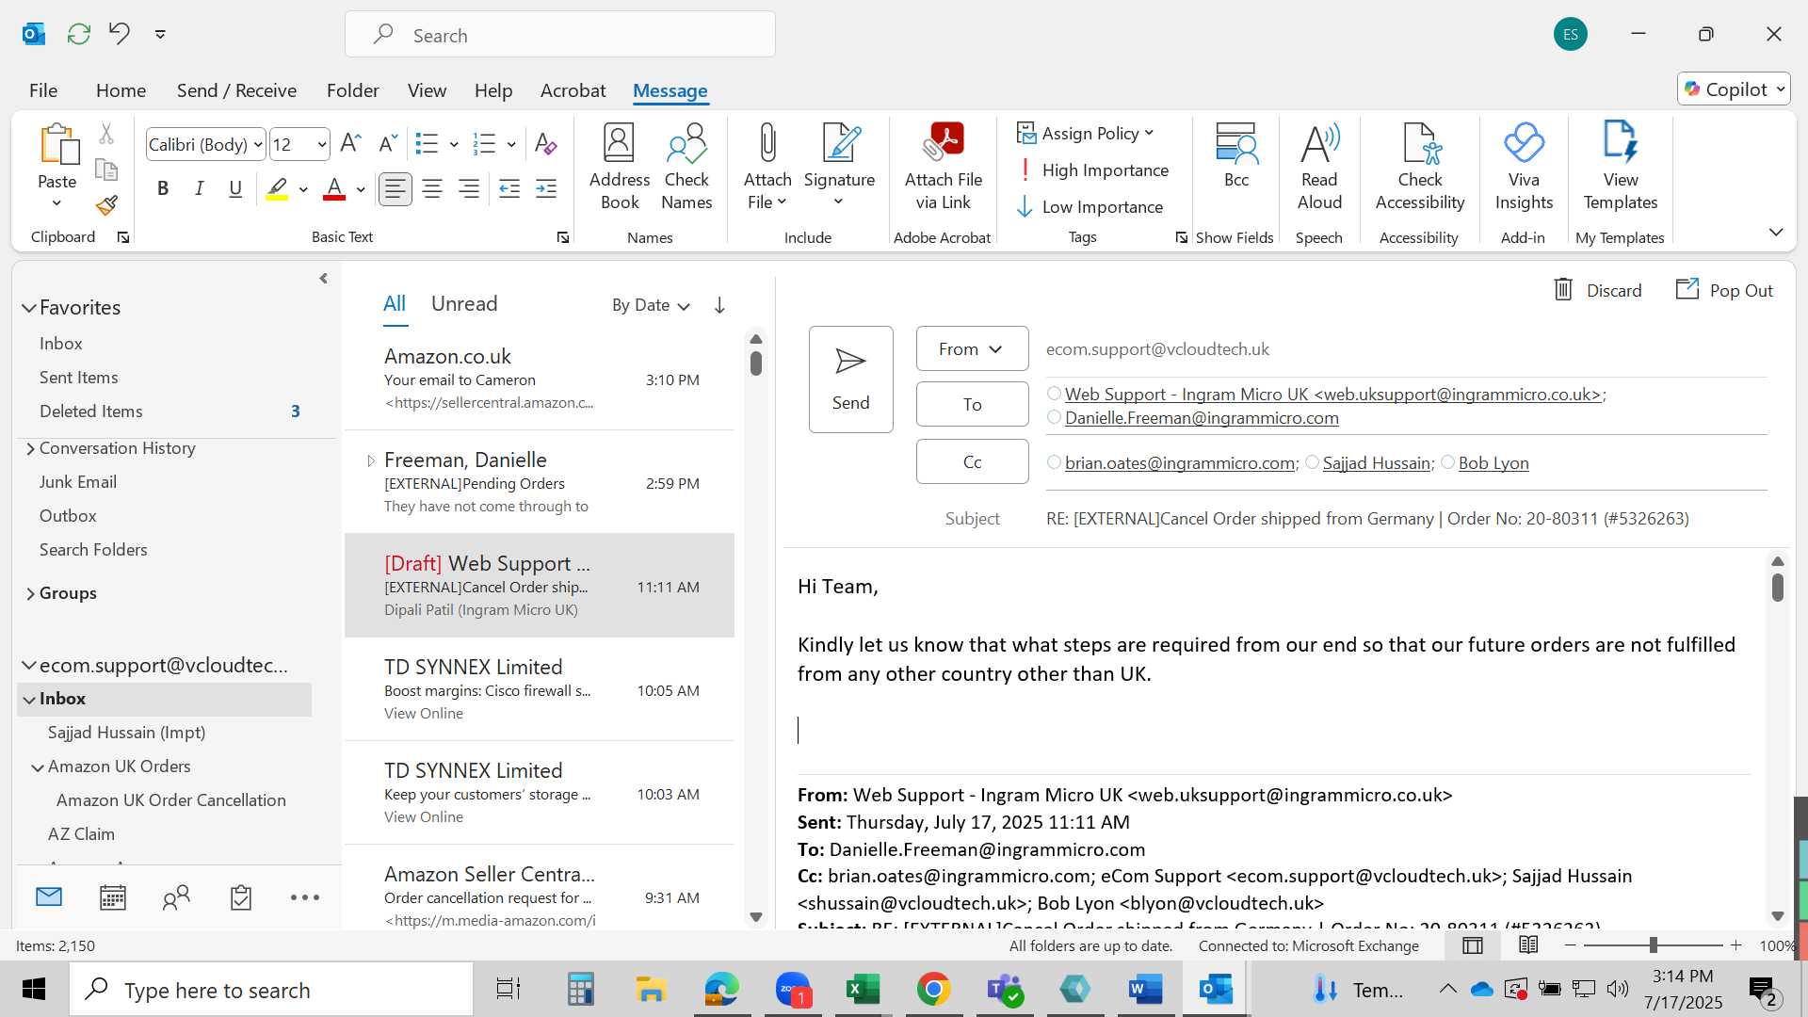Screen dimensions: 1808x1017
Task: Toggle Center alignment
Action: [x=432, y=188]
